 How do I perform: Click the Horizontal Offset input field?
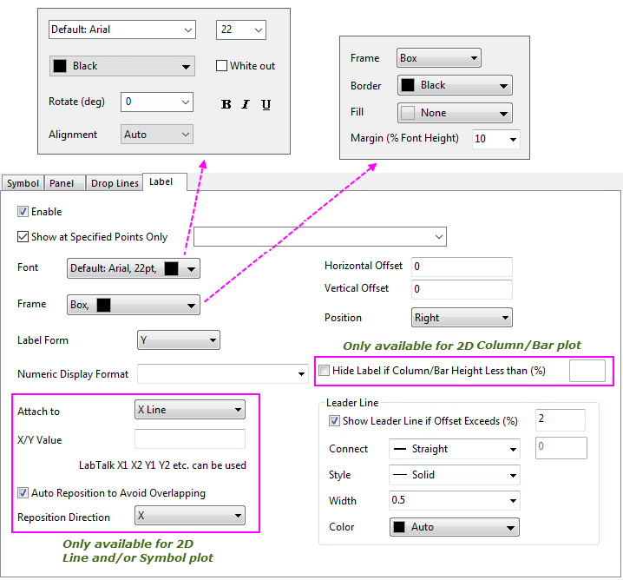point(462,267)
